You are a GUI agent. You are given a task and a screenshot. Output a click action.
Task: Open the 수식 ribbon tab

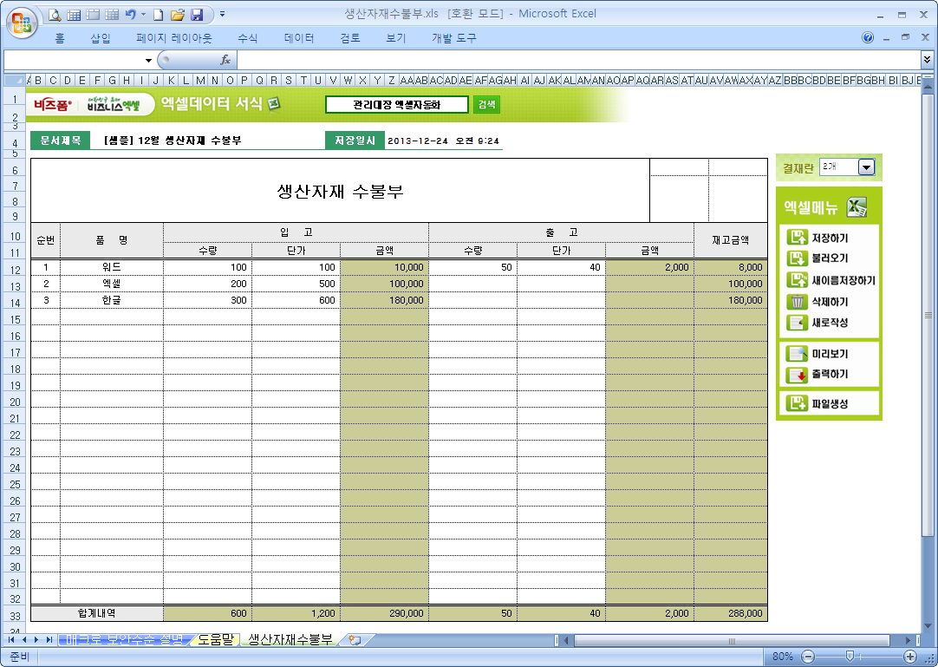(248, 38)
